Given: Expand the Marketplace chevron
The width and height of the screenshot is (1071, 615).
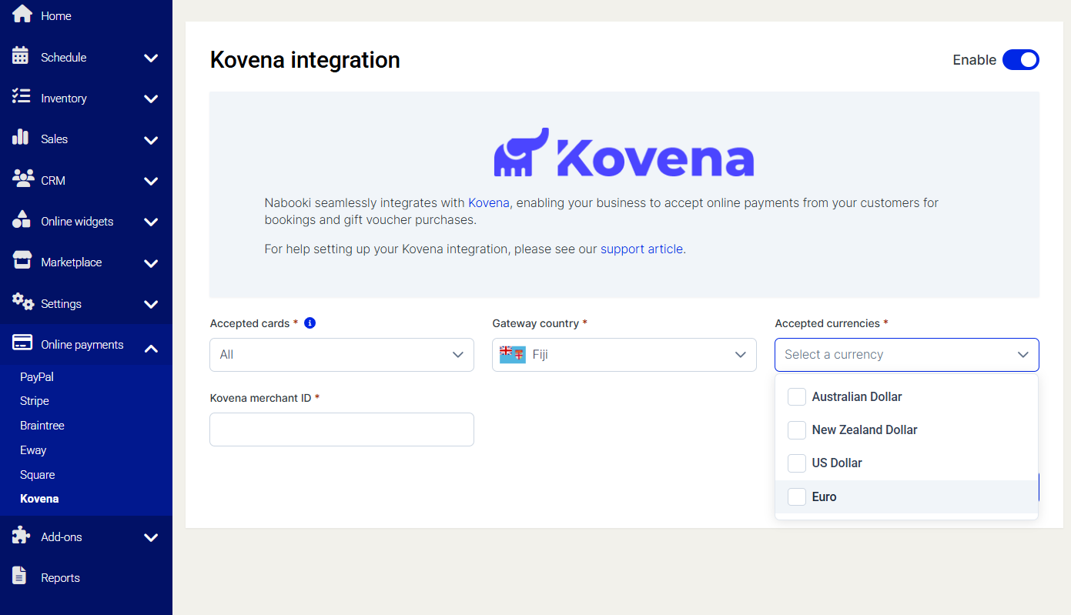Looking at the screenshot, I should click(x=151, y=263).
